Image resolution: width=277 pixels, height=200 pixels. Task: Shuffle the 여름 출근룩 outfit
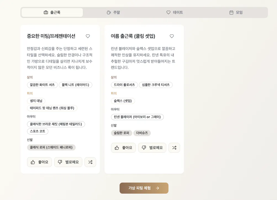coord(174,148)
